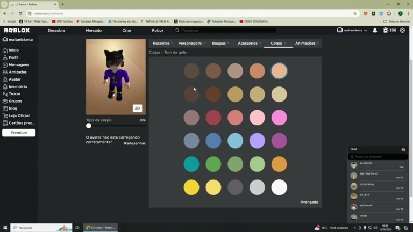Open Inventário in the sidebar
The height and width of the screenshot is (232, 413).
pyautogui.click(x=15, y=86)
